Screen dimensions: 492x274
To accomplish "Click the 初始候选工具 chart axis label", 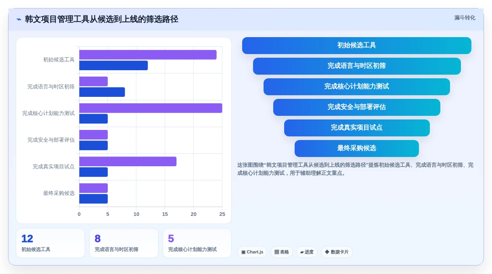I will pos(59,60).
